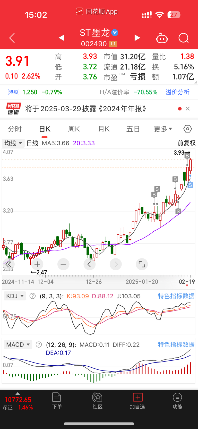Screen dimensions: 198x429
Task: Switch to previous stock with left triangle
Action: coord(61,38)
